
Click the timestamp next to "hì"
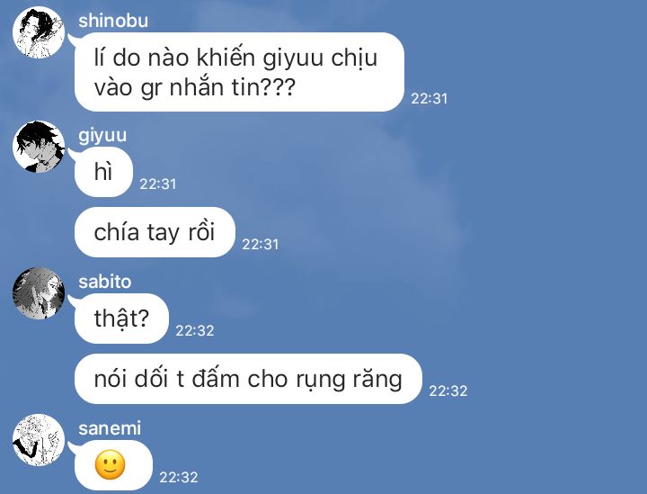tap(157, 184)
